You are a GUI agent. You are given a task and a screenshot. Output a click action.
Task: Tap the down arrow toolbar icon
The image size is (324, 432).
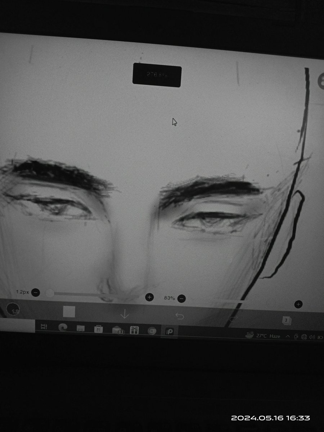(x=124, y=314)
